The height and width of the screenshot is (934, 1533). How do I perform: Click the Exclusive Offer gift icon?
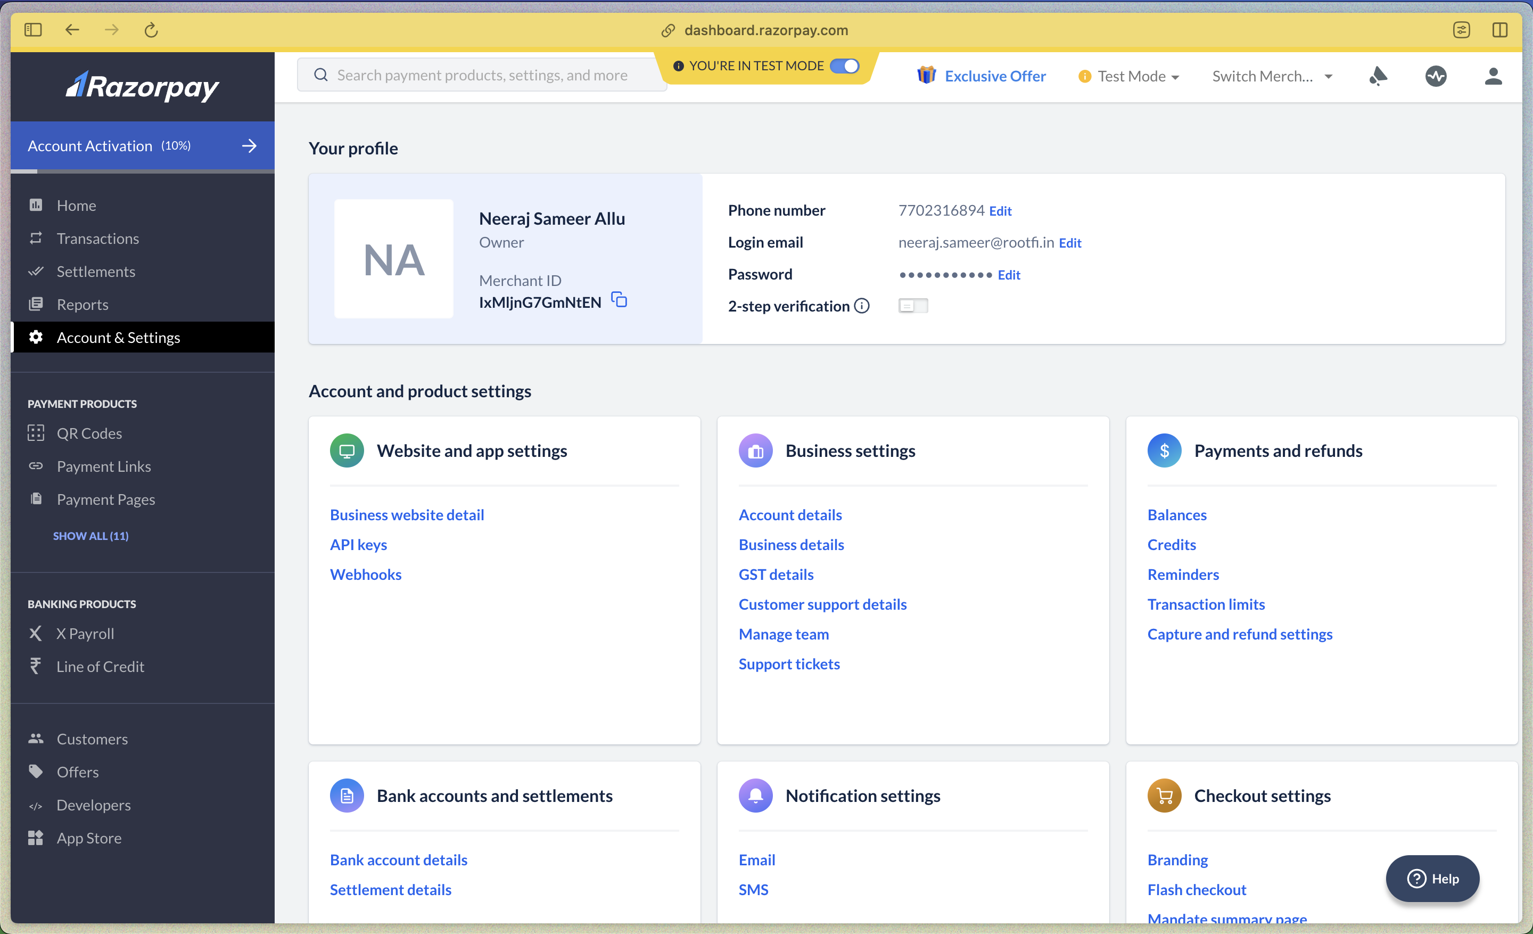point(926,75)
